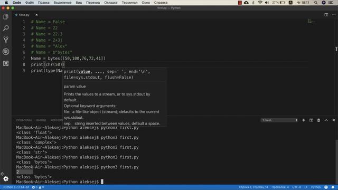
Task: Click line 1 comment Name = False
Action: (48, 22)
